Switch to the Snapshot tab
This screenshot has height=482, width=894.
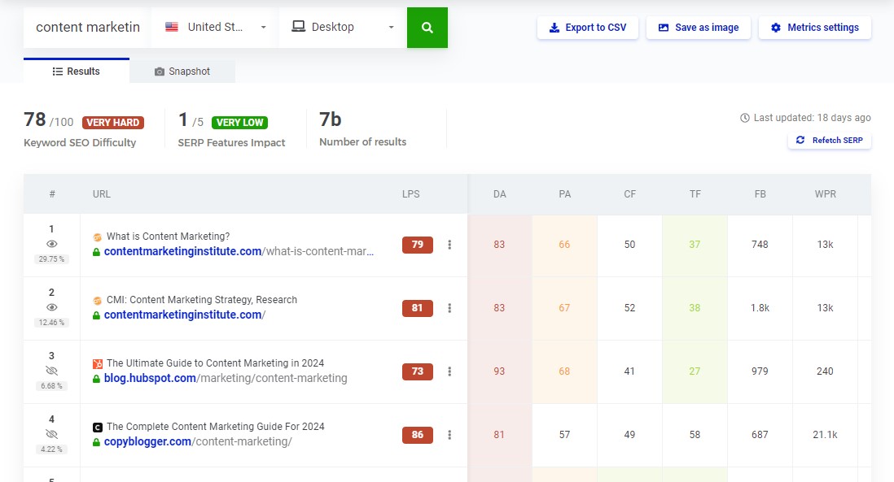pos(182,72)
